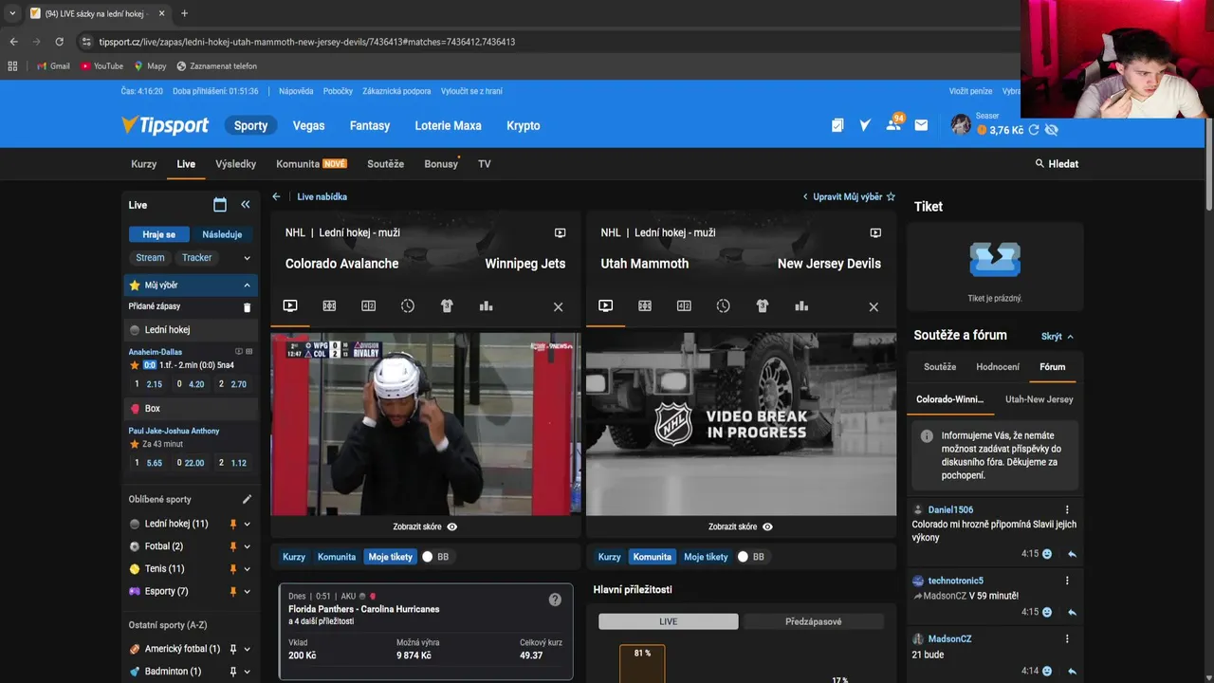Open lineups jersey icon for Utah–New Jersey

(763, 306)
